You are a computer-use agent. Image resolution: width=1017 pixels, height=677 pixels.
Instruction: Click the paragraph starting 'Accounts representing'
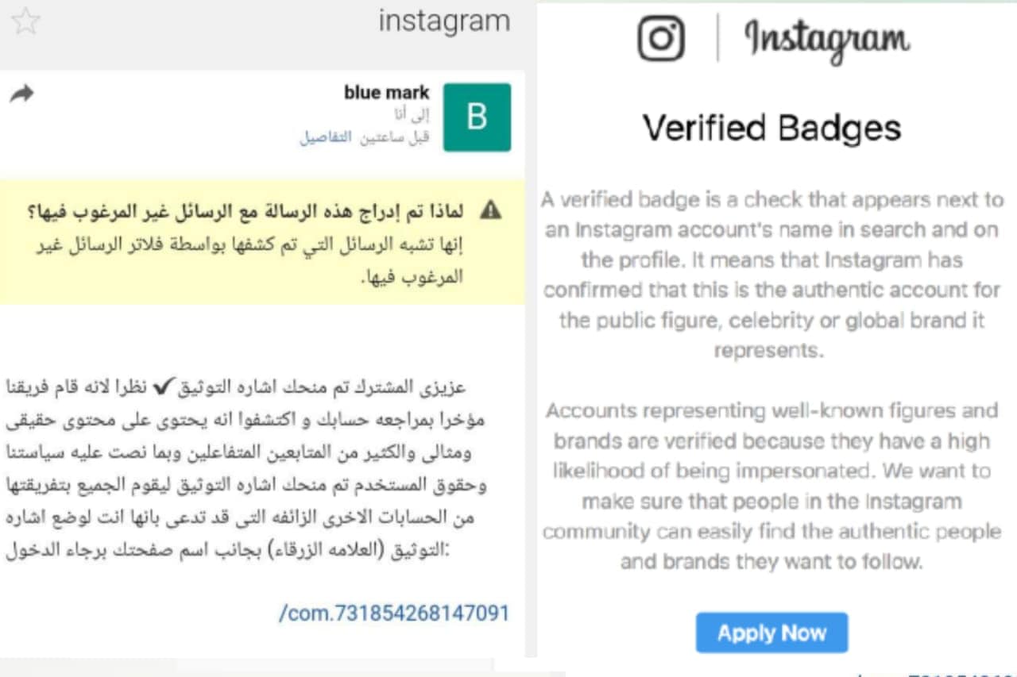(771, 487)
